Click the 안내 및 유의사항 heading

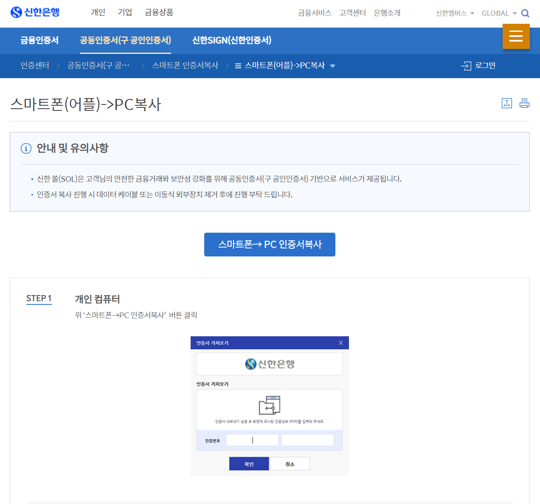(72, 148)
